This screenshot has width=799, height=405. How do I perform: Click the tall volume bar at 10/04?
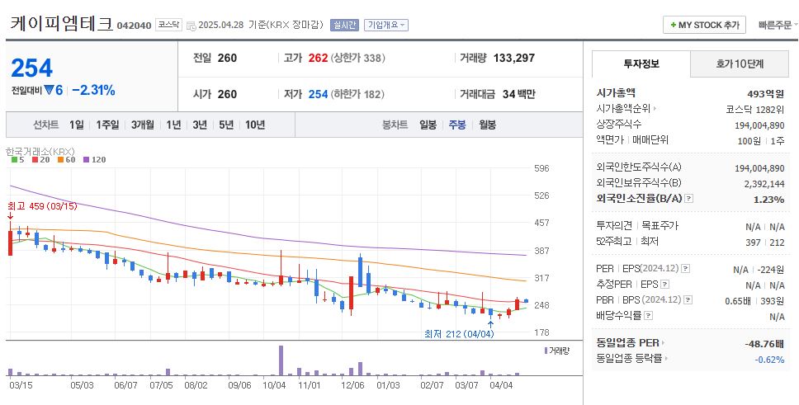tap(281, 360)
